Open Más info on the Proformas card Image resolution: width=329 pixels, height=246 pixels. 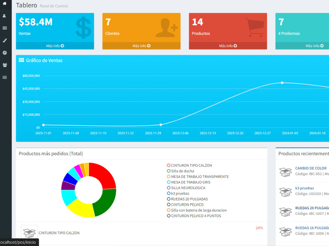coord(315,46)
